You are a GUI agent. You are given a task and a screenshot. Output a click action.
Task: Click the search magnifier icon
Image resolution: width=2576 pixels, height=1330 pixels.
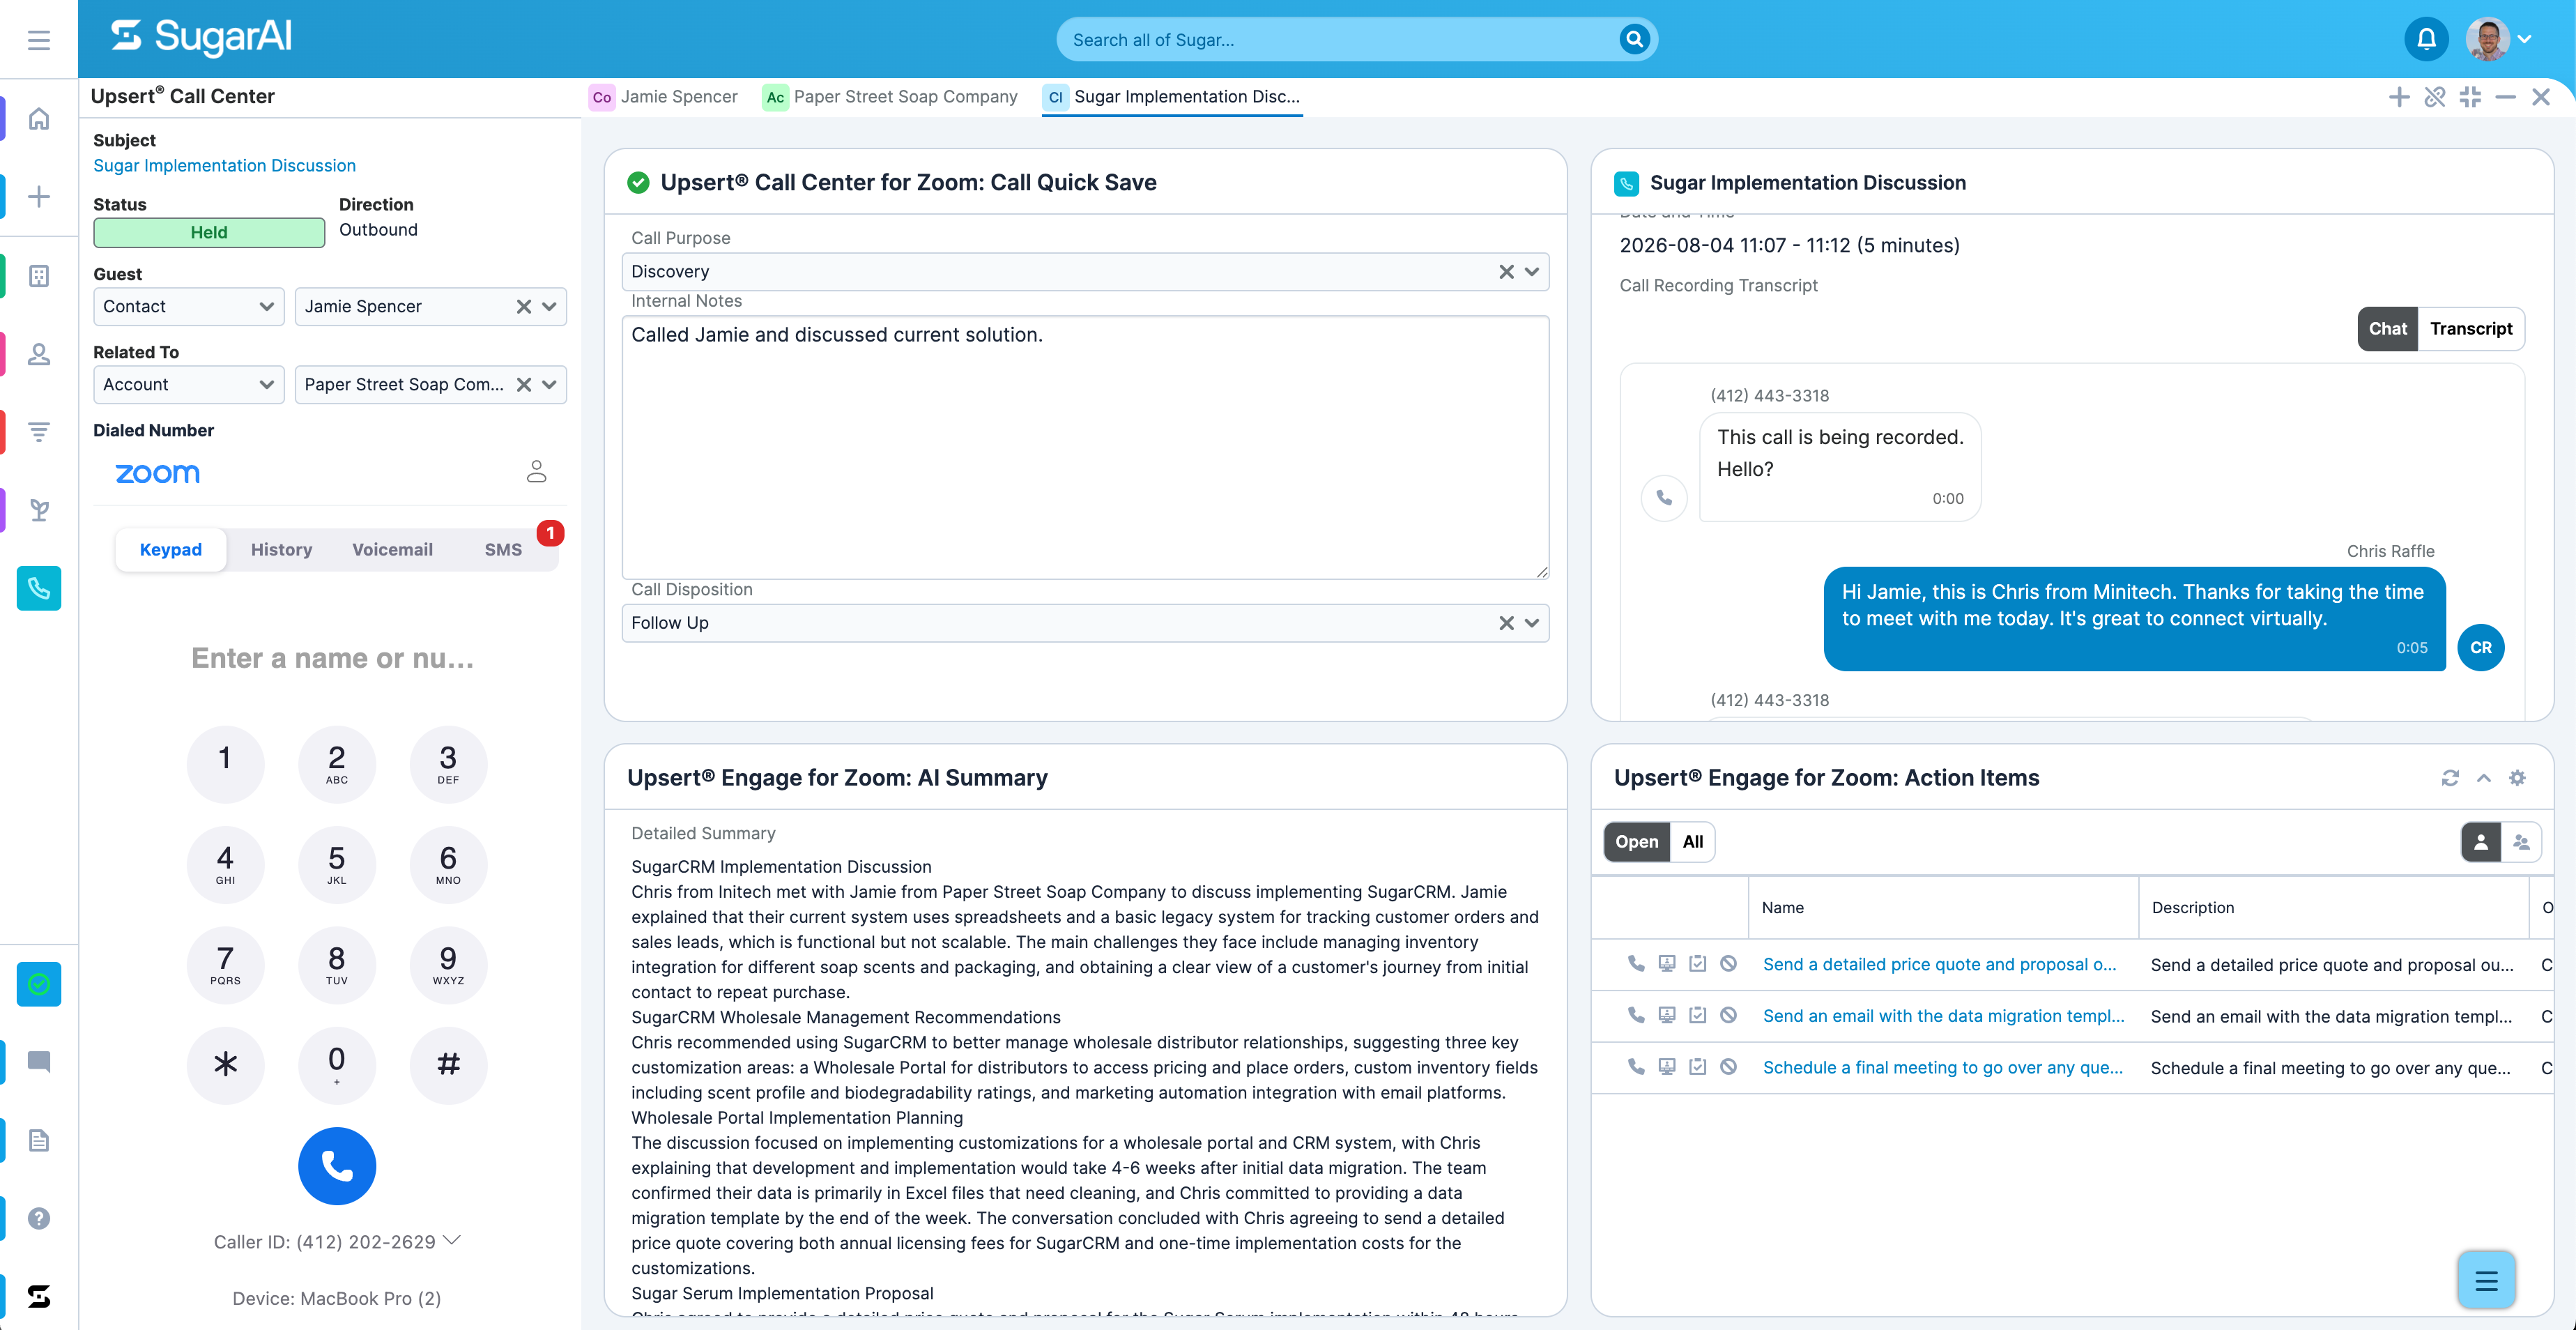click(x=1634, y=39)
